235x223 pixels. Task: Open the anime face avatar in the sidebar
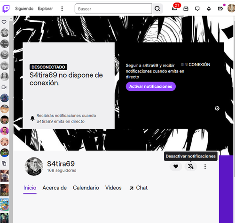[x=5, y=141]
